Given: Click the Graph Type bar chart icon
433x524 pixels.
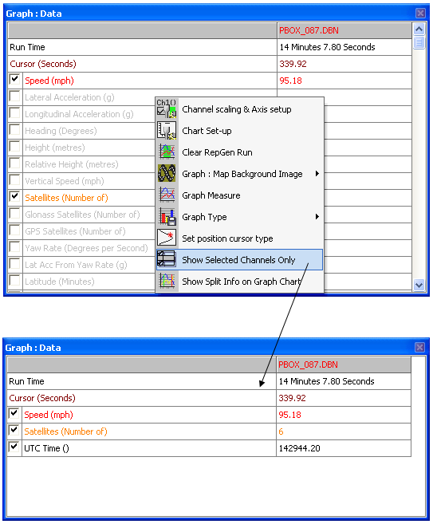Looking at the screenshot, I should tap(167, 217).
